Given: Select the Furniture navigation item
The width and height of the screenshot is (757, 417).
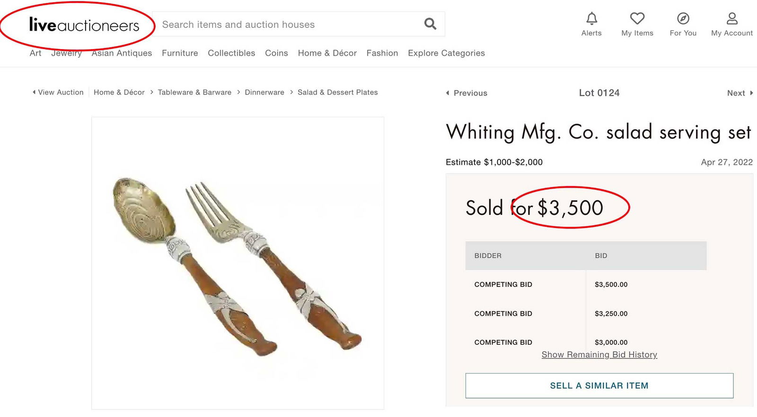Looking at the screenshot, I should [180, 53].
